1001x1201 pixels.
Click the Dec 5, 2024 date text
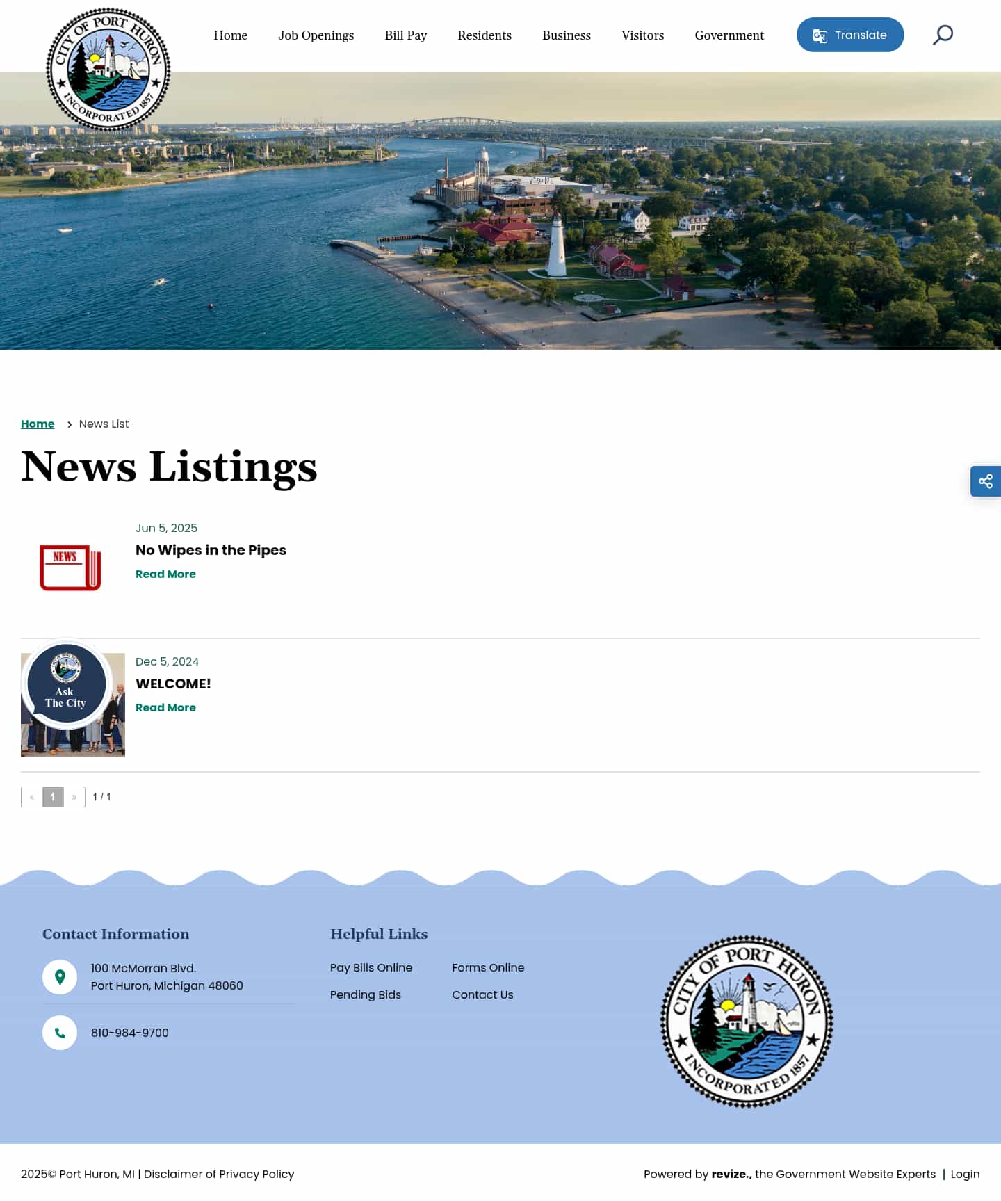(x=167, y=661)
